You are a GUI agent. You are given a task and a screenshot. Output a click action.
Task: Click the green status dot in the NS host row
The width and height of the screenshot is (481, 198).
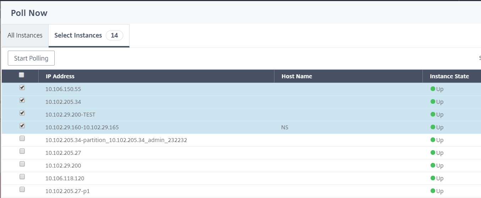click(x=433, y=127)
